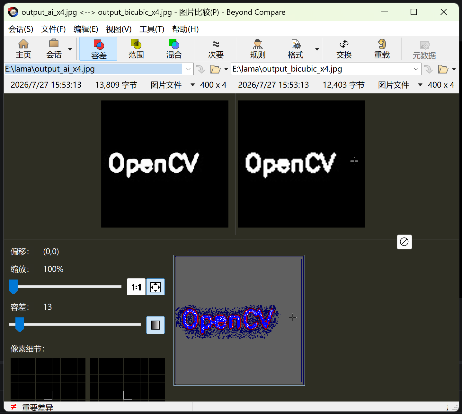This screenshot has height=414, width=462.
Task: Click the right file's 2026/7/27 15:53:13 timestamp
Action: point(273,85)
